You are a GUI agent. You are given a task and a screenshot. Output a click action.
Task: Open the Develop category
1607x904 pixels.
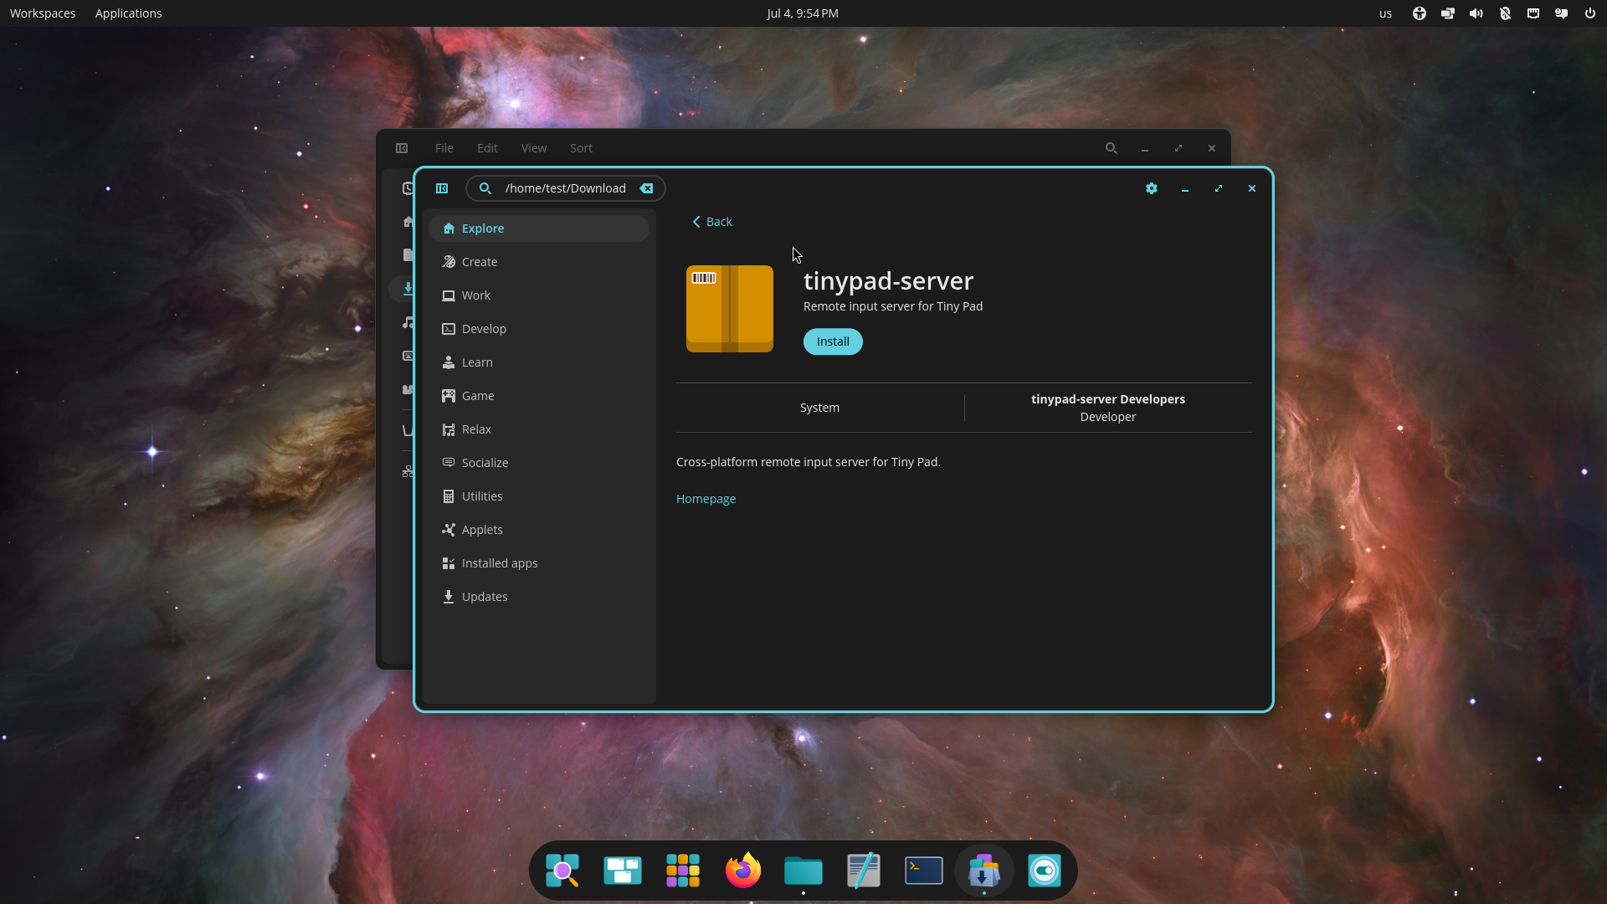point(539,329)
